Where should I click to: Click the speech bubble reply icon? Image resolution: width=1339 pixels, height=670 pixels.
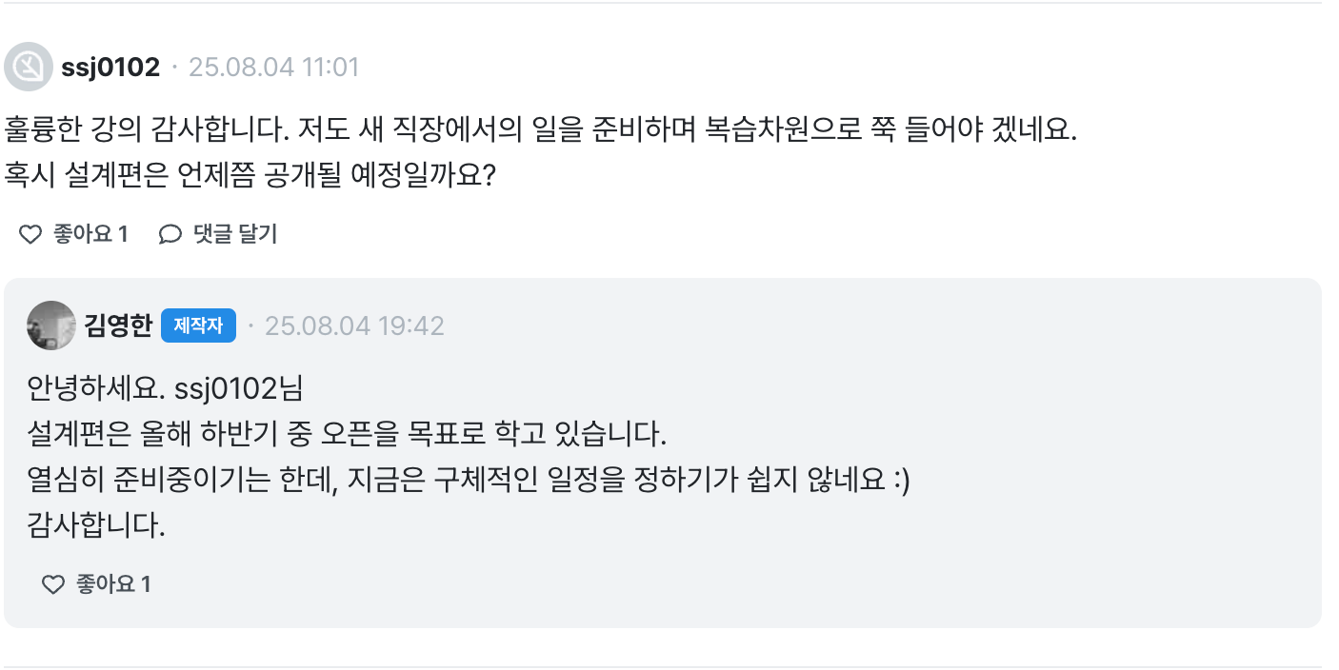[170, 234]
